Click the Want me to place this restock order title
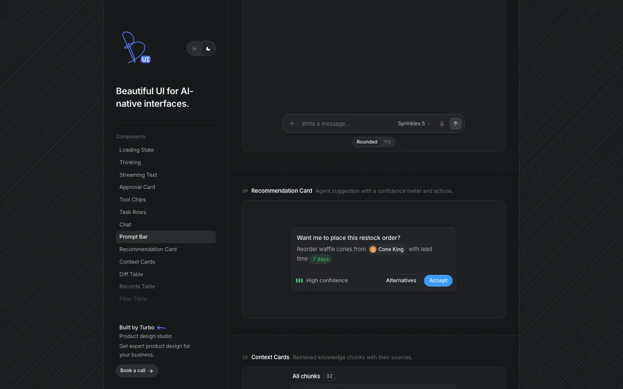Viewport: 623px width, 389px height. click(349, 238)
